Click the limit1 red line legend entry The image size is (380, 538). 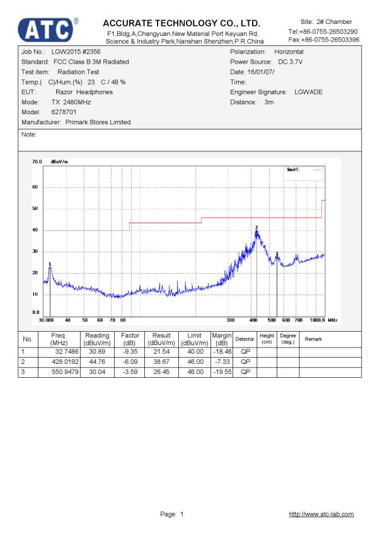[x=305, y=170]
